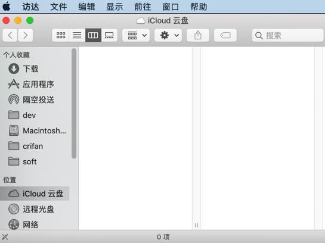Open 应用程序 in the sidebar

coord(35,84)
